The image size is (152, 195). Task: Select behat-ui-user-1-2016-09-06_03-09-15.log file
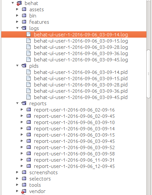pyautogui.click(x=81, y=41)
